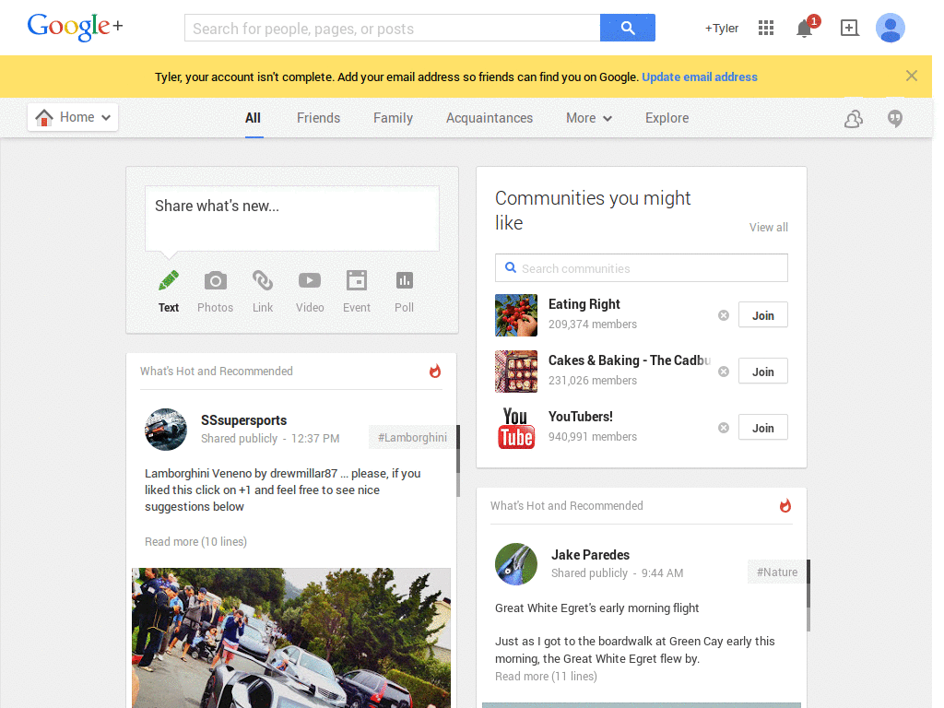Switch to the Acquaintances tab
This screenshot has height=708, width=944.
click(490, 118)
